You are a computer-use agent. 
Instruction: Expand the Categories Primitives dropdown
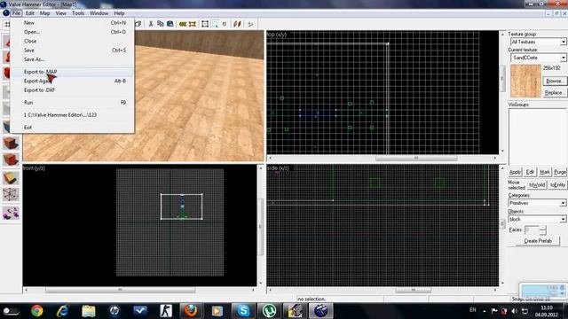click(x=563, y=203)
